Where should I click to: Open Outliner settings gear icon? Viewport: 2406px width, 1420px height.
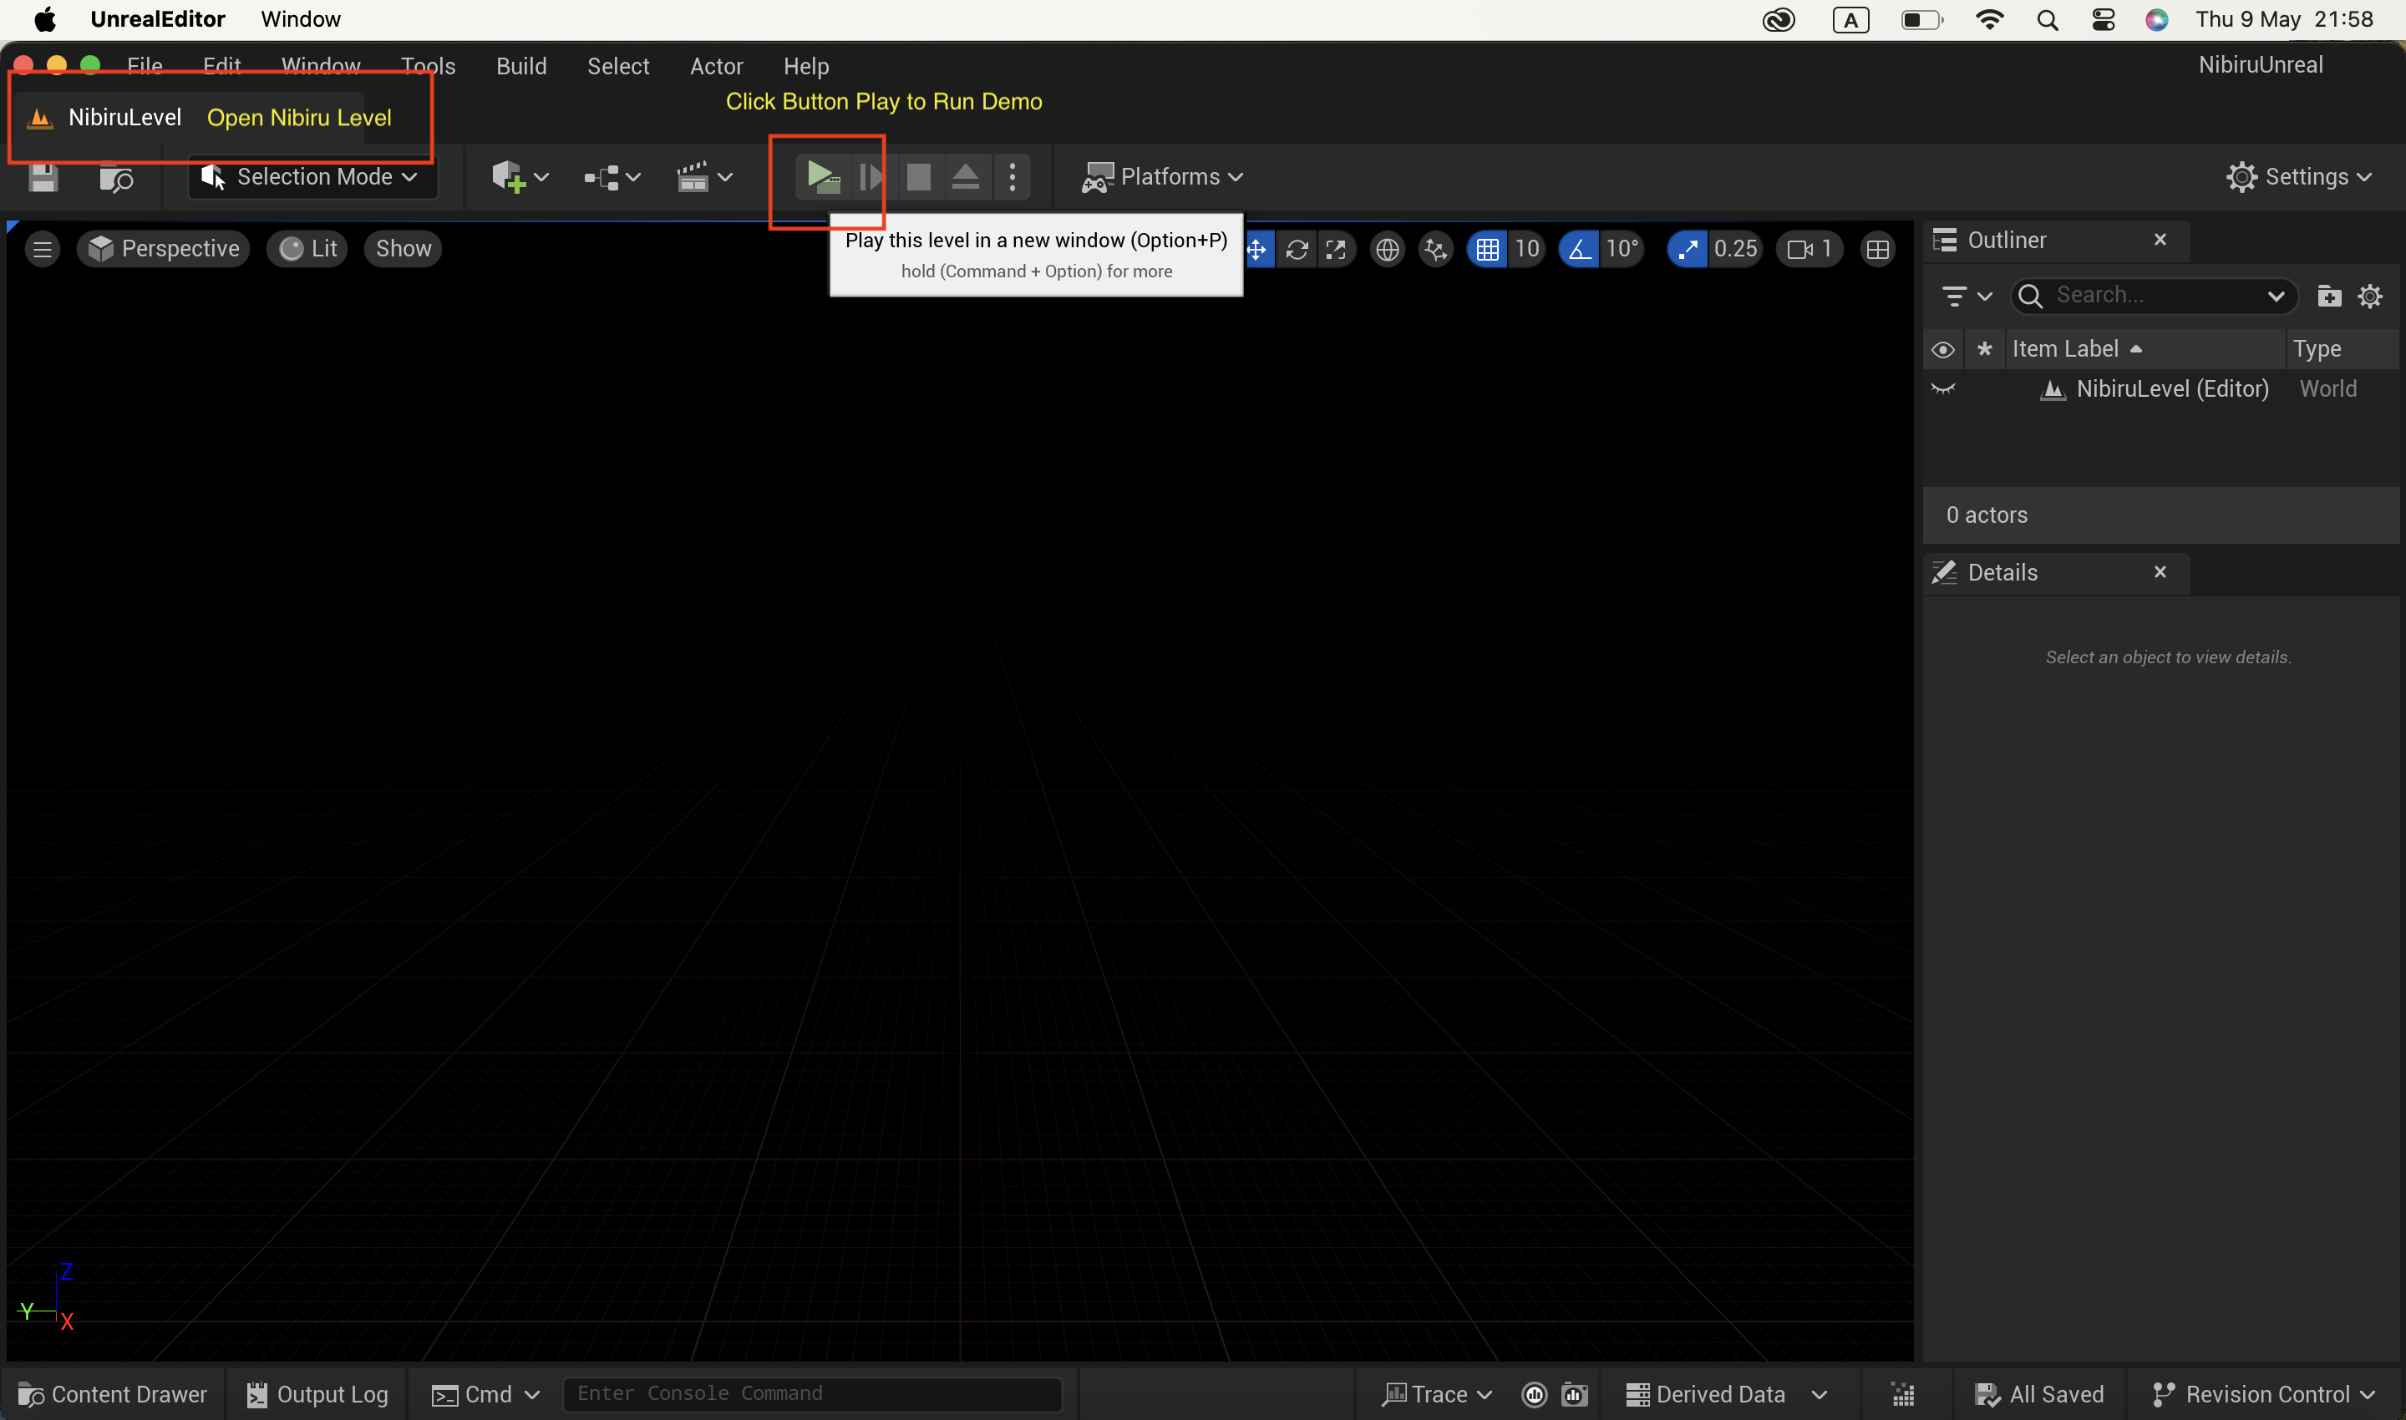(2369, 296)
